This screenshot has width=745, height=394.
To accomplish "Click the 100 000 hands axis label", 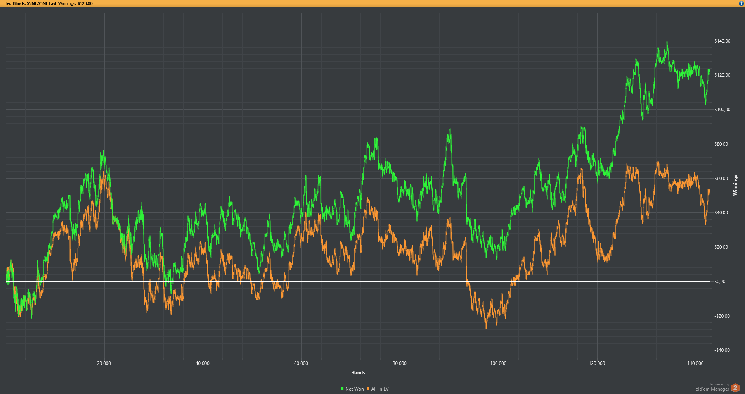I will 498,363.
